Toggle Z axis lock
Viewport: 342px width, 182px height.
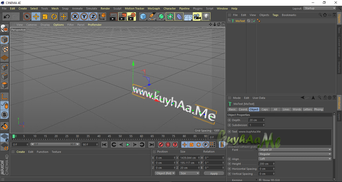click(x=93, y=17)
